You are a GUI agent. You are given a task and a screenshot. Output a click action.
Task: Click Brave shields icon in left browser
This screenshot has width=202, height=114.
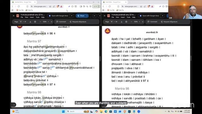click(58, 6)
